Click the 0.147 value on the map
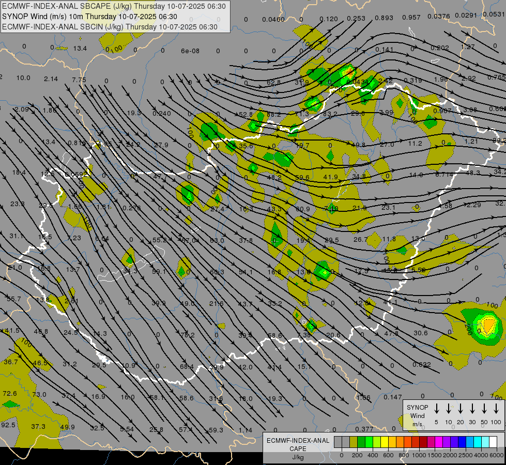Image resolution: width=506 pixels, height=465 pixels. (x=393, y=397)
